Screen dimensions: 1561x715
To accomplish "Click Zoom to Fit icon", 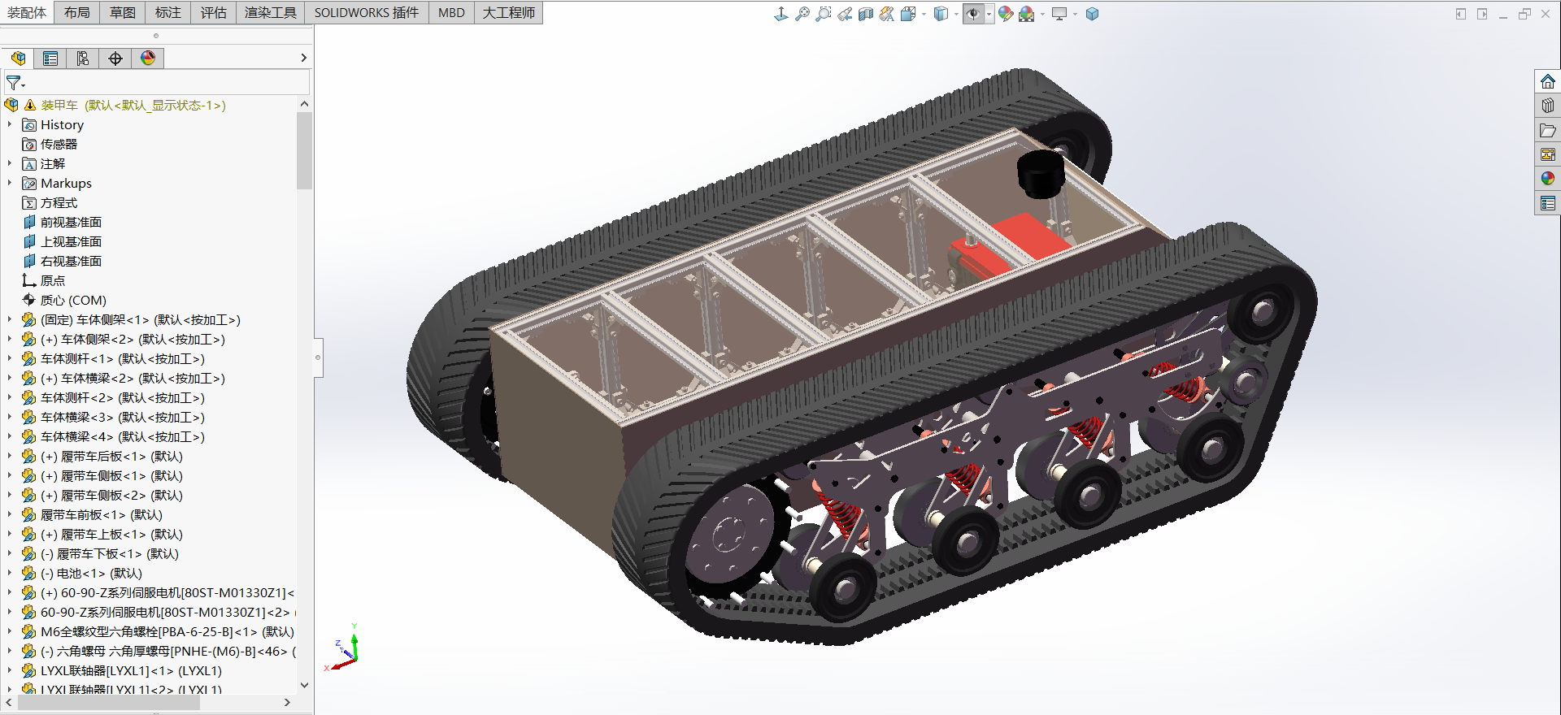I will 802,14.
